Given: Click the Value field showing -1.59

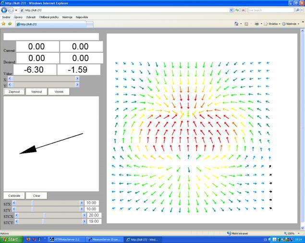Looking at the screenshot, I should pos(79,70).
